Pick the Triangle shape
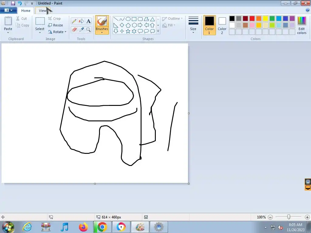This screenshot has width=311, height=233. coord(152,19)
